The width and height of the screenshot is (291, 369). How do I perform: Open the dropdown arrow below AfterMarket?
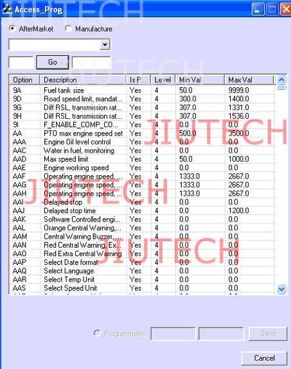pyautogui.click(x=105, y=44)
